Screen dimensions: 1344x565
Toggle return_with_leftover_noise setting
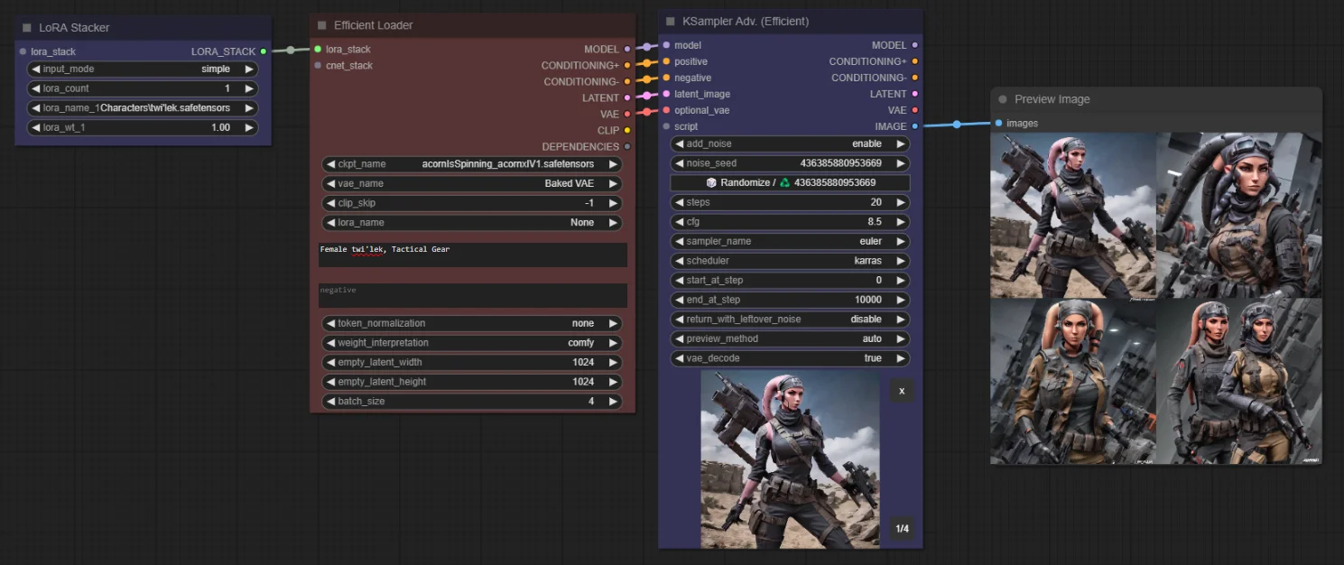[790, 319]
